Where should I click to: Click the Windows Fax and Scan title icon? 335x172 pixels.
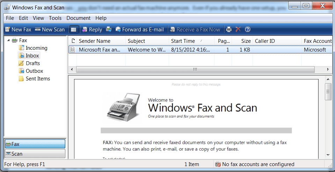click(x=7, y=7)
